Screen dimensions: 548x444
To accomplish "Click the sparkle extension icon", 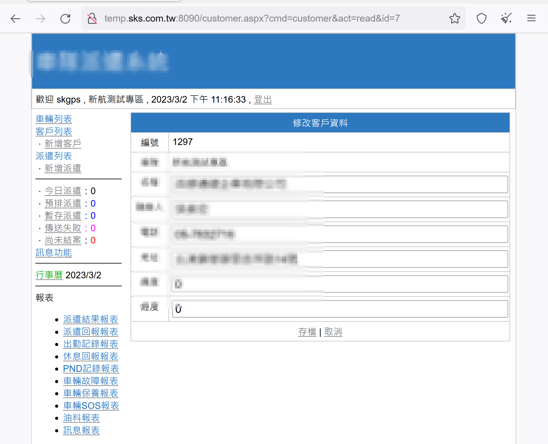I will [507, 19].
